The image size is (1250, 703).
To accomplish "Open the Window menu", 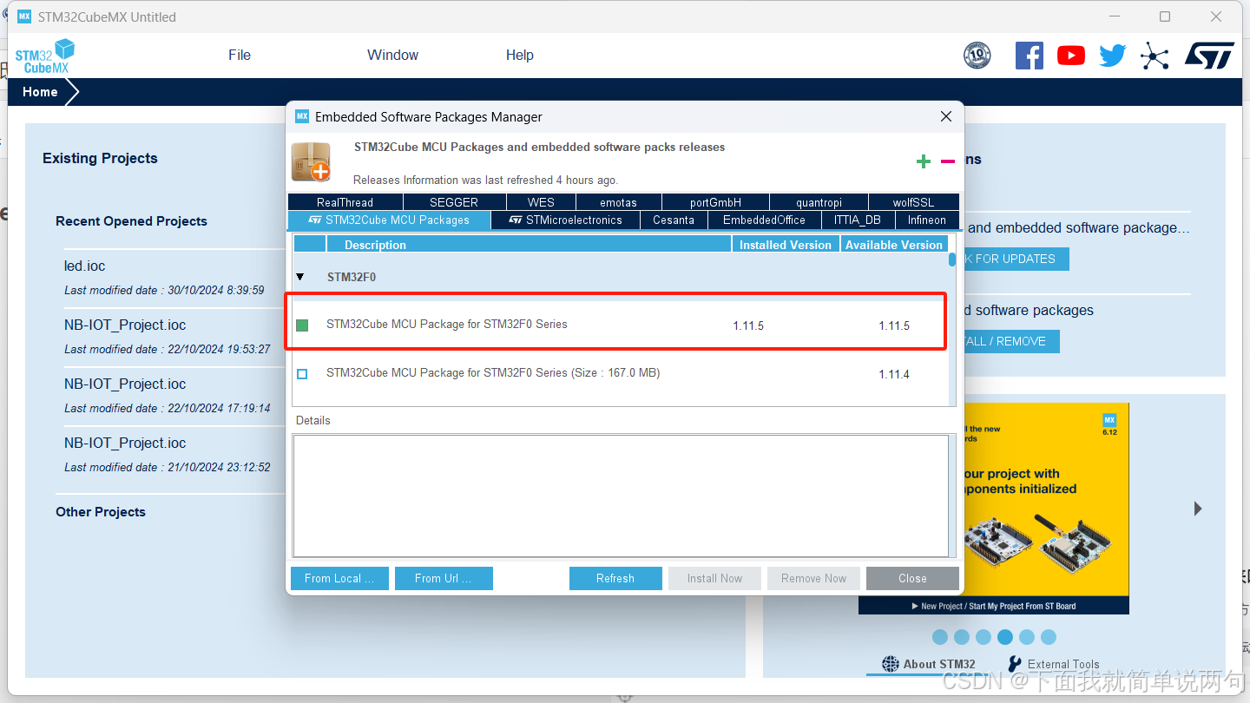I will click(392, 55).
